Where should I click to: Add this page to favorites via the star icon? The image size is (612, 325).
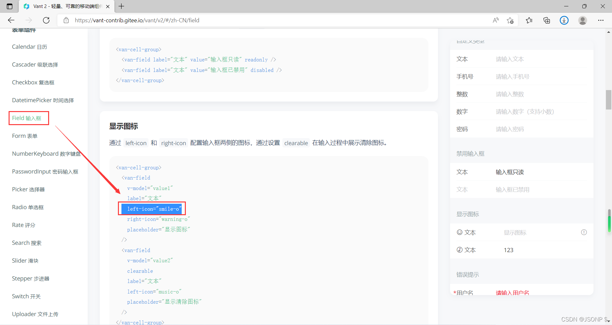[510, 20]
